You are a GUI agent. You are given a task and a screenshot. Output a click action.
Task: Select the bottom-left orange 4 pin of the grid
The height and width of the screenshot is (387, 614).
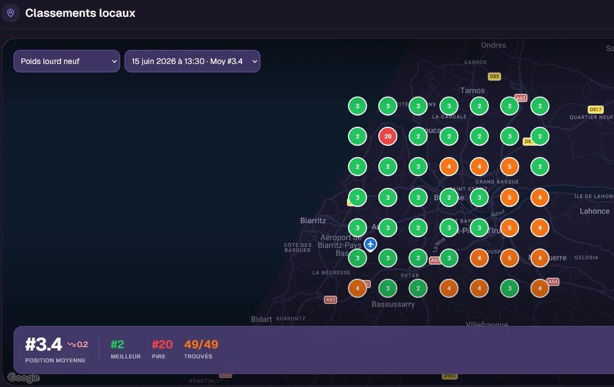(358, 288)
